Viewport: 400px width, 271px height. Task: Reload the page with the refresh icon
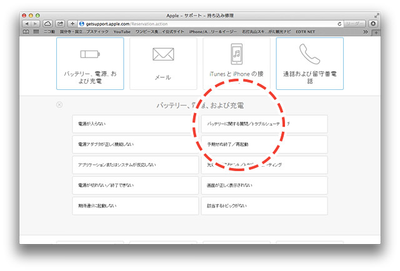click(x=339, y=24)
